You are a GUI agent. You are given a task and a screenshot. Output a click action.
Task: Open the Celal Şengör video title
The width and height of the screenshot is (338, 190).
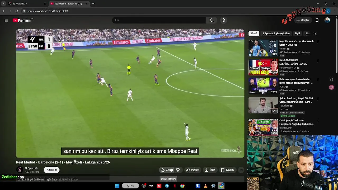(297, 122)
